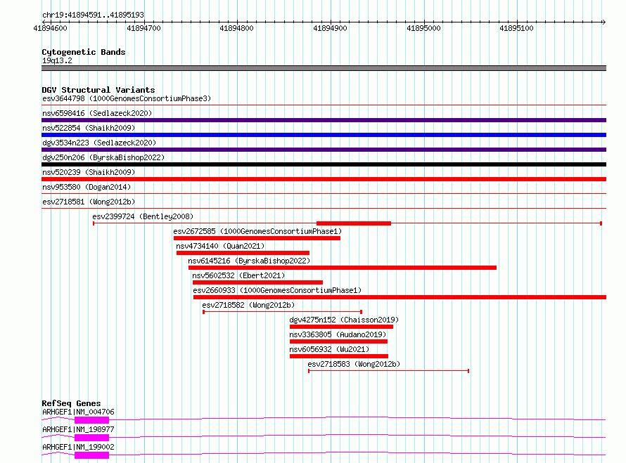The width and height of the screenshot is (626, 463).
Task: Click the red bar of nsv5602532
Action: pyautogui.click(x=257, y=282)
